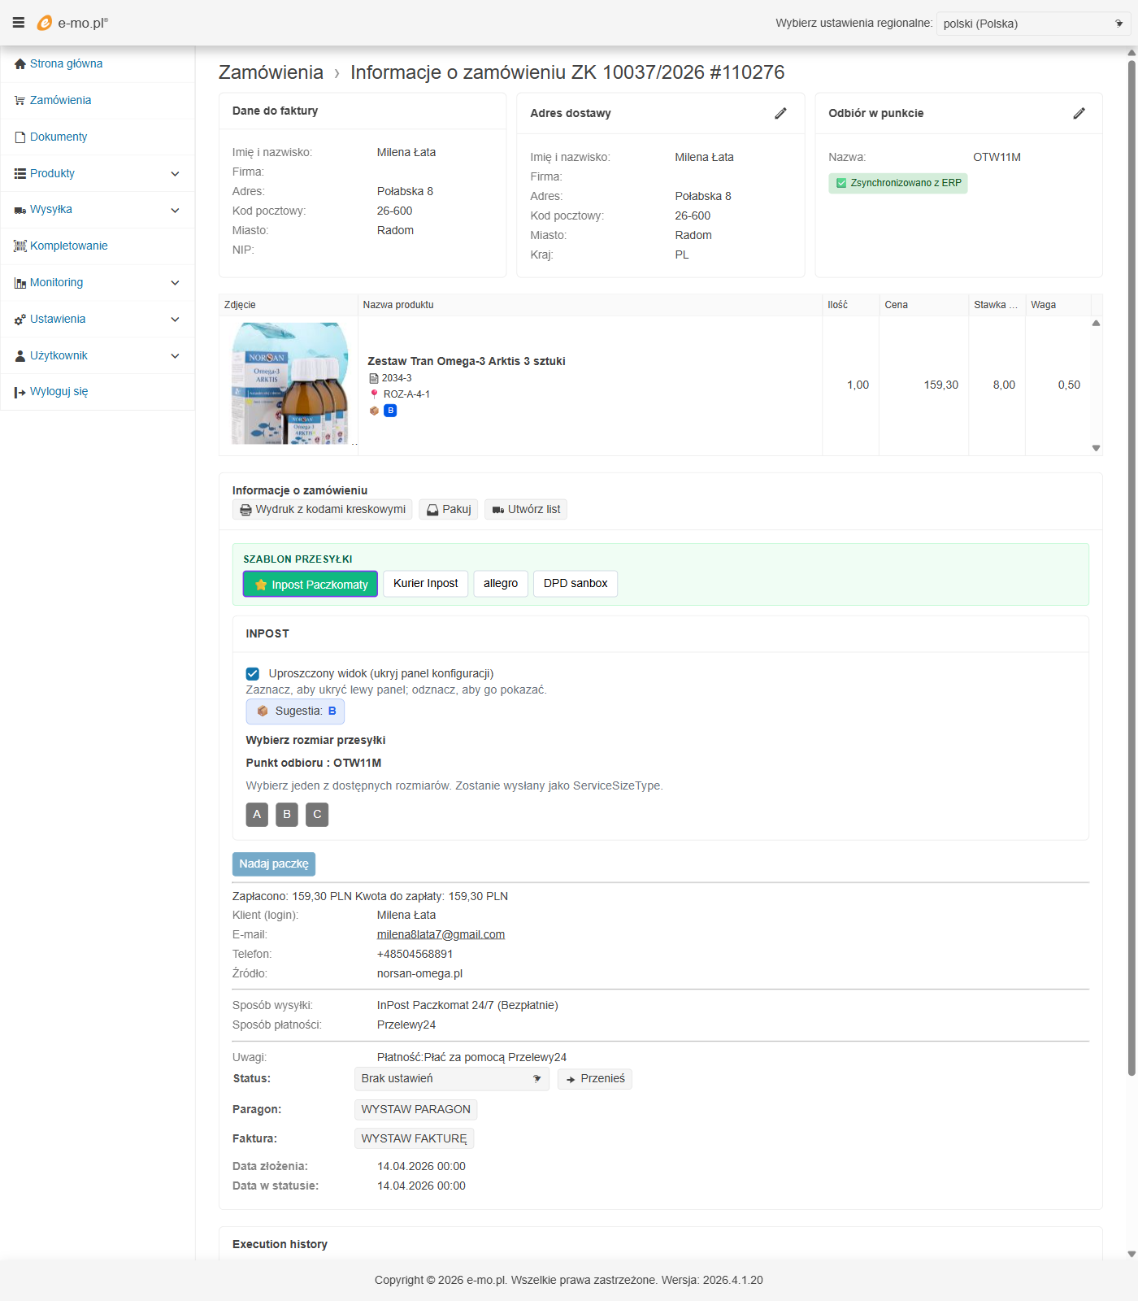Screen dimensions: 1138x1301
Task: Select package size A
Action: click(257, 815)
